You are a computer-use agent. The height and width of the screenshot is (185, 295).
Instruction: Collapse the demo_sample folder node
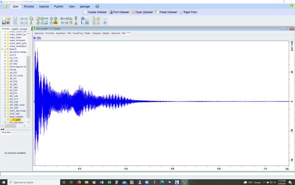tap(5, 117)
